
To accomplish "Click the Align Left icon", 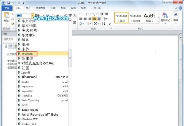I will coord(81,19).
